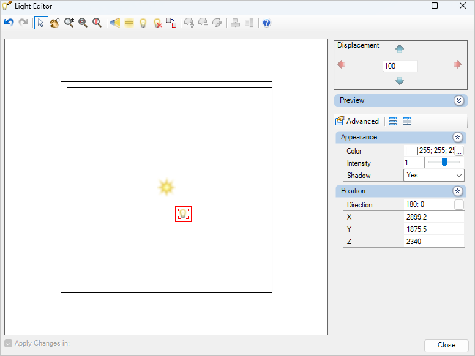Toggle Apply Changes in checkbox
Viewport: 475px width, 356px height.
tap(8, 343)
